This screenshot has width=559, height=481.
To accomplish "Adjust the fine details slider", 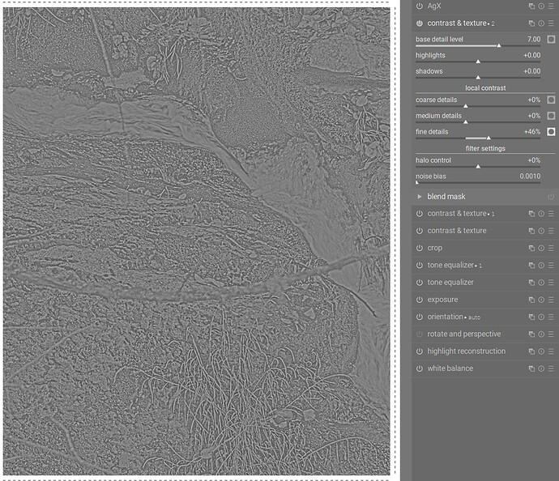I will [478, 138].
